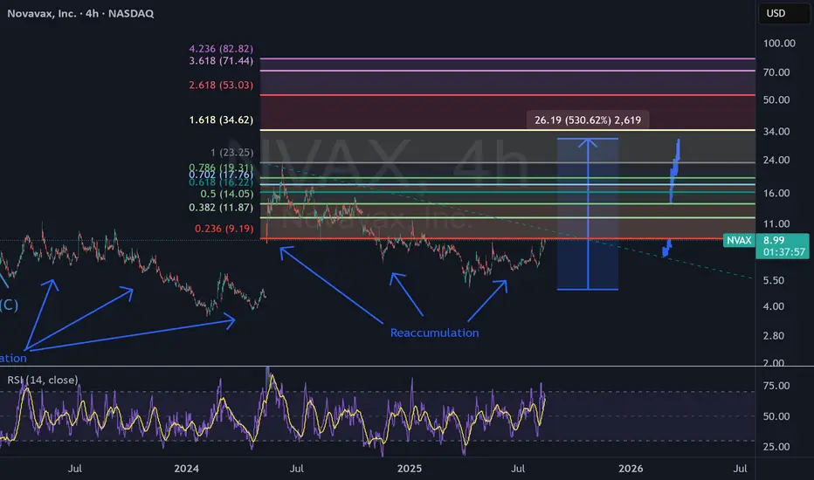Click the 2025 time axis label
The width and height of the screenshot is (814, 480).
click(x=410, y=470)
